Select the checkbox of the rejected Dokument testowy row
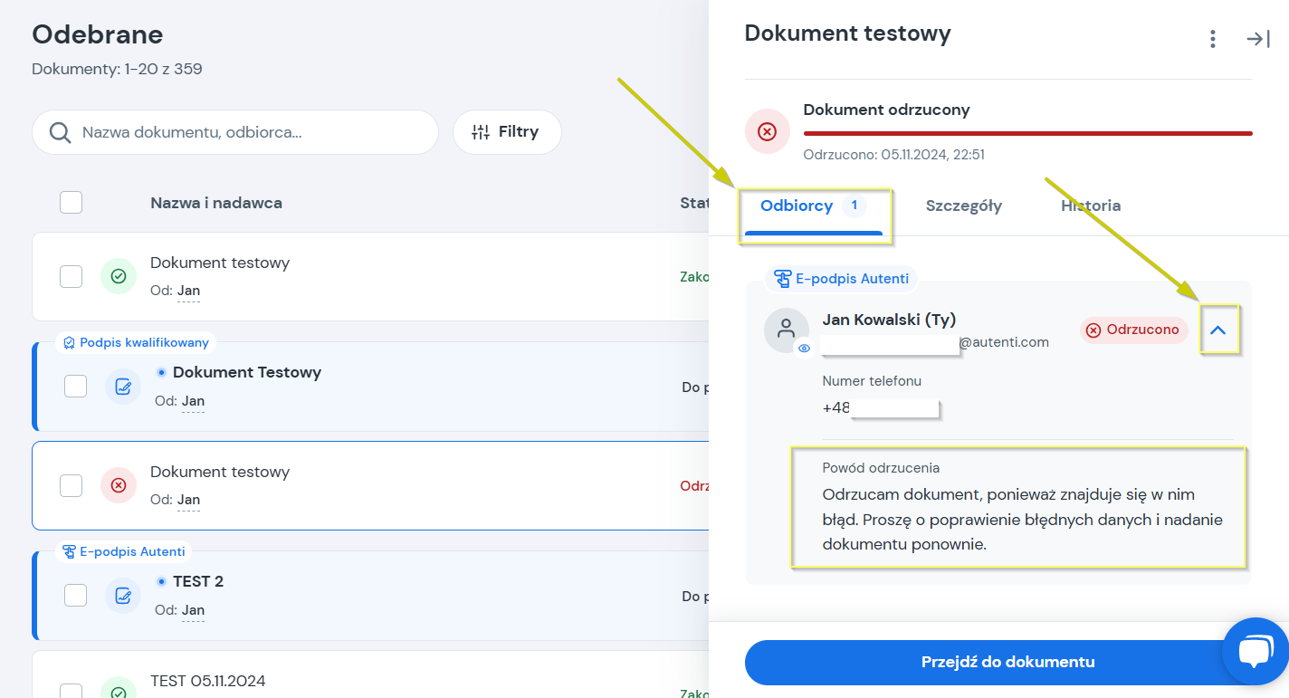This screenshot has height=698, width=1289. [x=71, y=485]
